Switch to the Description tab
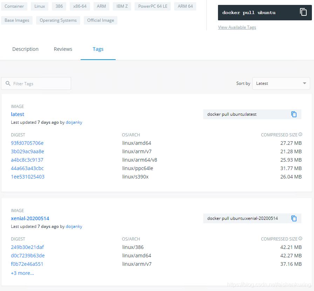Viewport: 314px width, 291px height. click(26, 49)
